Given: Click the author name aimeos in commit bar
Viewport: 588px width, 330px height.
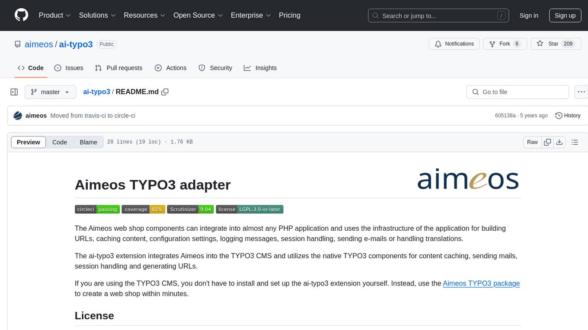Looking at the screenshot, I should (x=36, y=116).
